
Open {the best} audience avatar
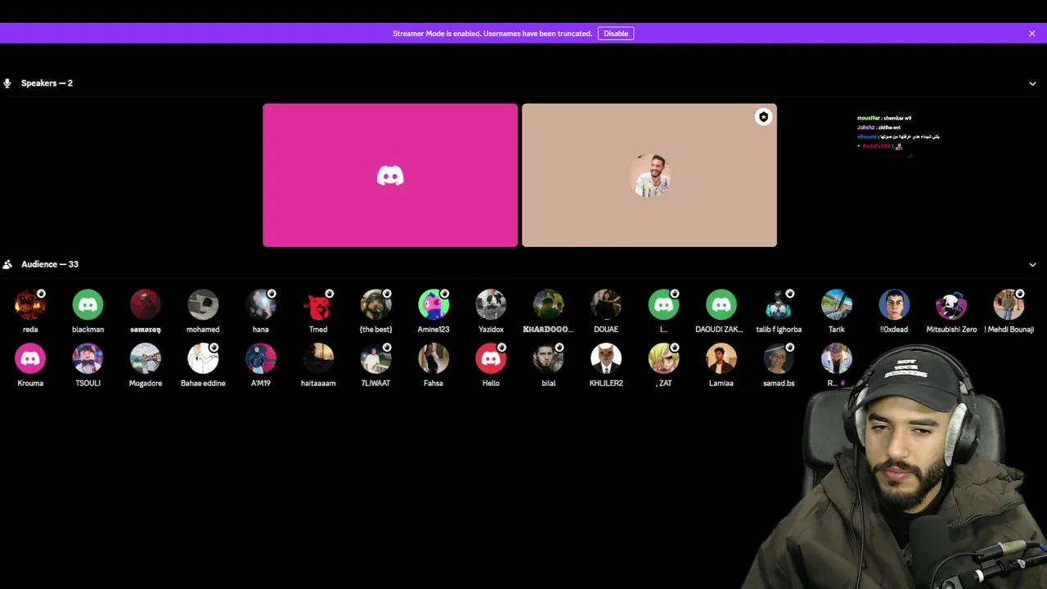[375, 305]
